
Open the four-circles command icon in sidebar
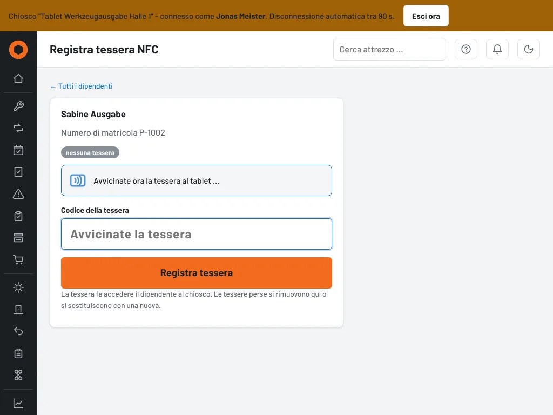tap(18, 375)
